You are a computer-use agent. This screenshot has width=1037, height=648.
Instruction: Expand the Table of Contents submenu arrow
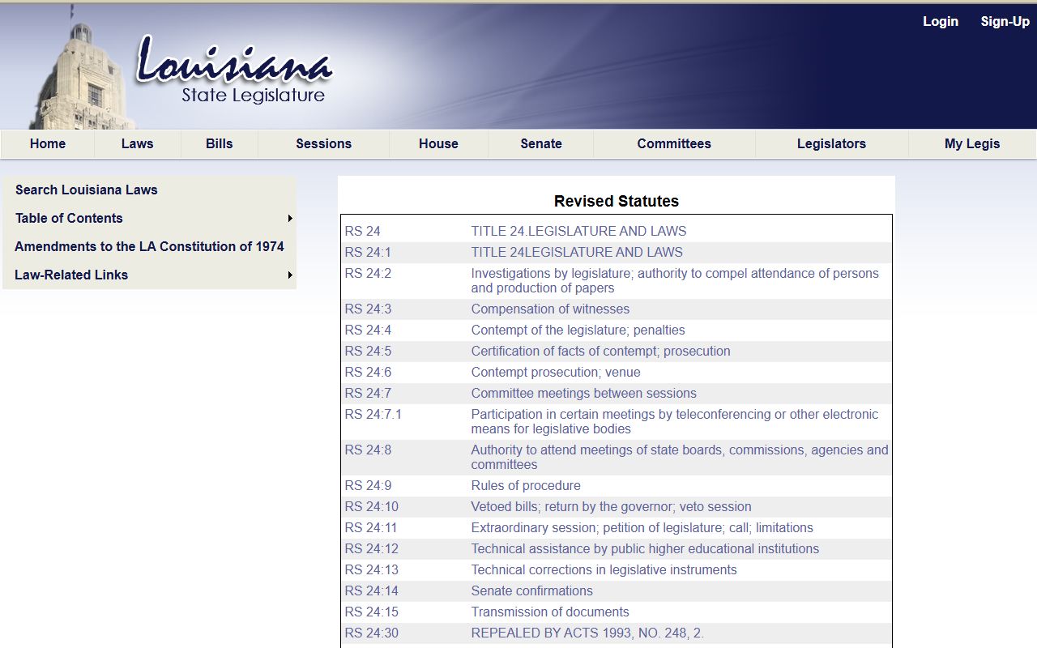pyautogui.click(x=290, y=219)
